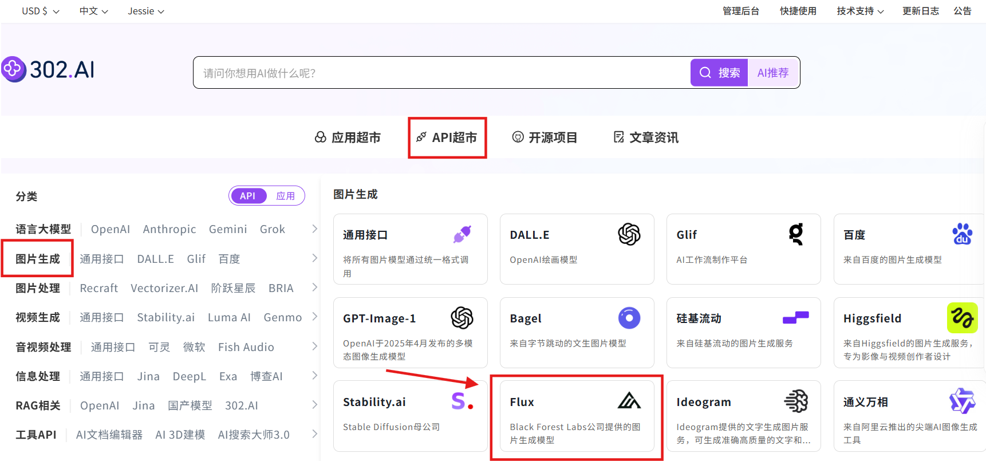Click DeepL under 信息处理

[x=189, y=376]
